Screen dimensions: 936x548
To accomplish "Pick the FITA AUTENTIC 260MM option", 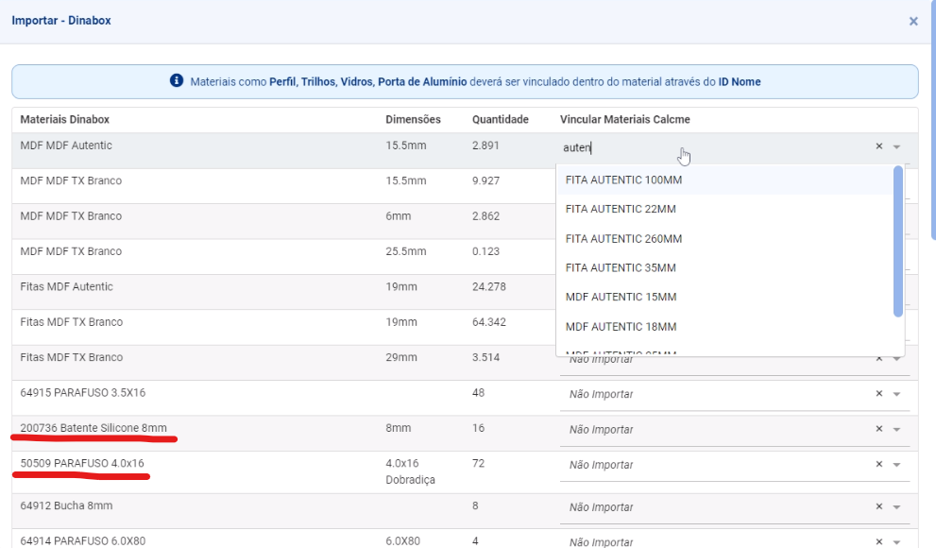I will click(x=623, y=238).
